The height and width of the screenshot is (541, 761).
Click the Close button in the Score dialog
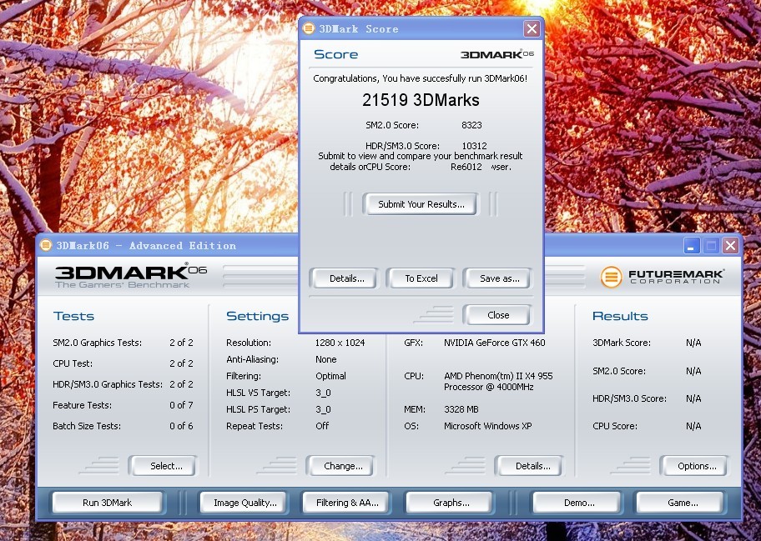pos(498,315)
